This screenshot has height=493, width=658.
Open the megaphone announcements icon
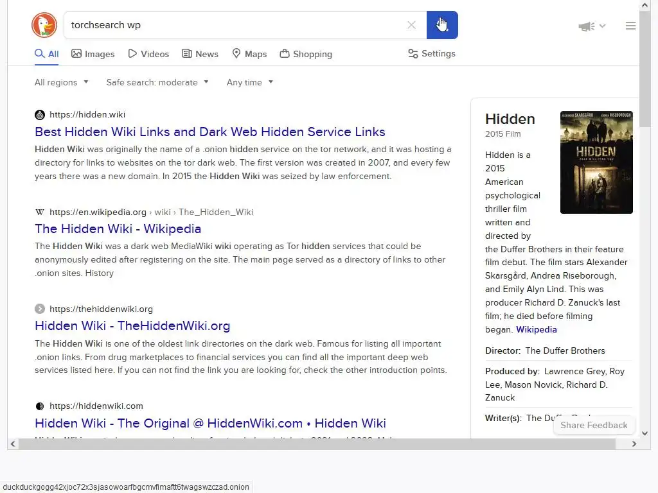(x=586, y=26)
